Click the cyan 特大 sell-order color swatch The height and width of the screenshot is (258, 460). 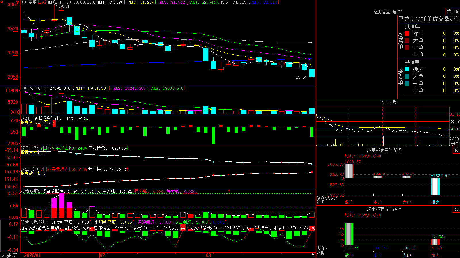(407, 69)
